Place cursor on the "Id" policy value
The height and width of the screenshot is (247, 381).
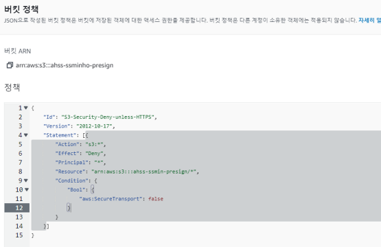(108, 117)
